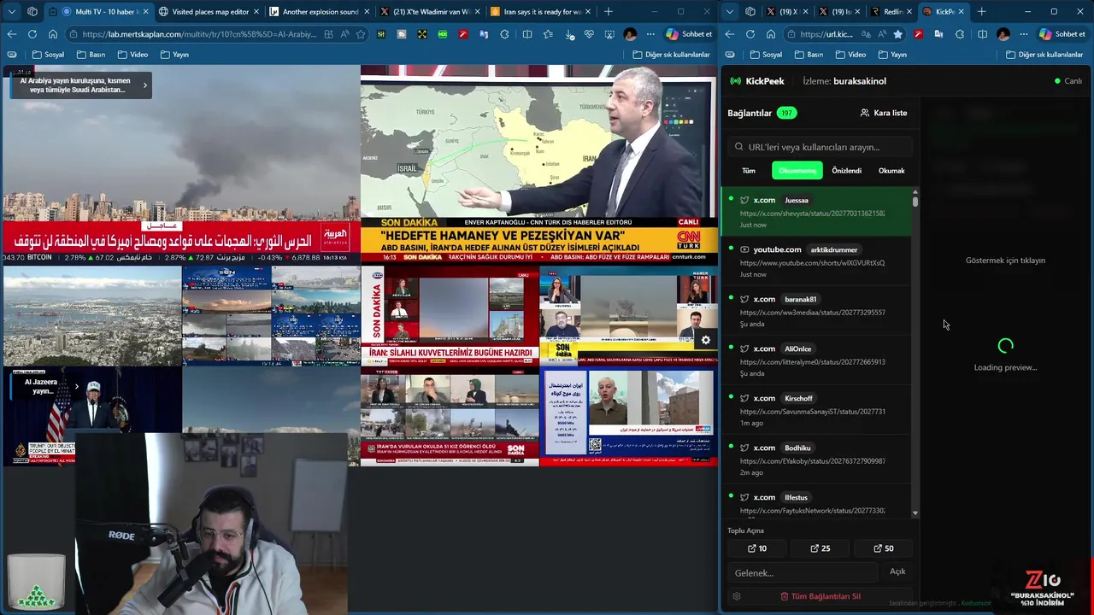Switch to the Another explosion sound tab
1094x615 pixels.
(320, 12)
